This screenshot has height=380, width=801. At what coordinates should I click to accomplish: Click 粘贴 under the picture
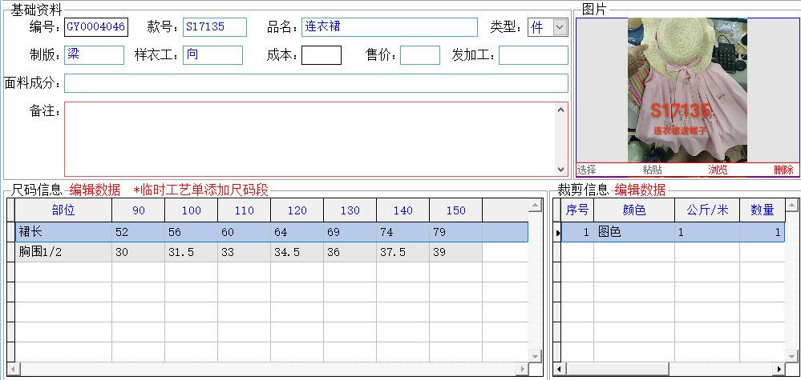[x=653, y=170]
